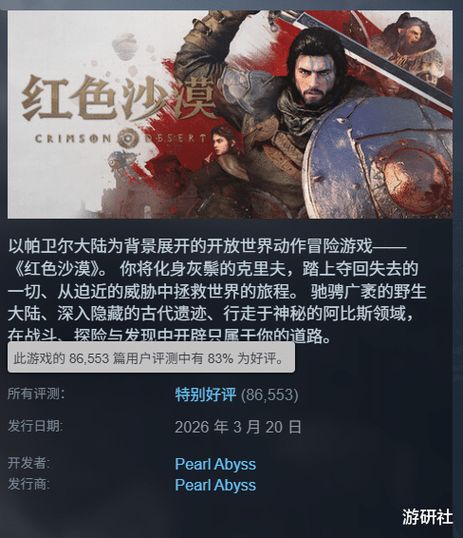Click the 发行商 label
The image size is (463, 538).
pyautogui.click(x=28, y=484)
